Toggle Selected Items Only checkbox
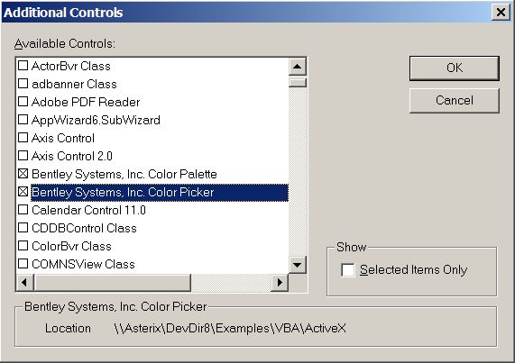This screenshot has height=363, width=515. 348,270
